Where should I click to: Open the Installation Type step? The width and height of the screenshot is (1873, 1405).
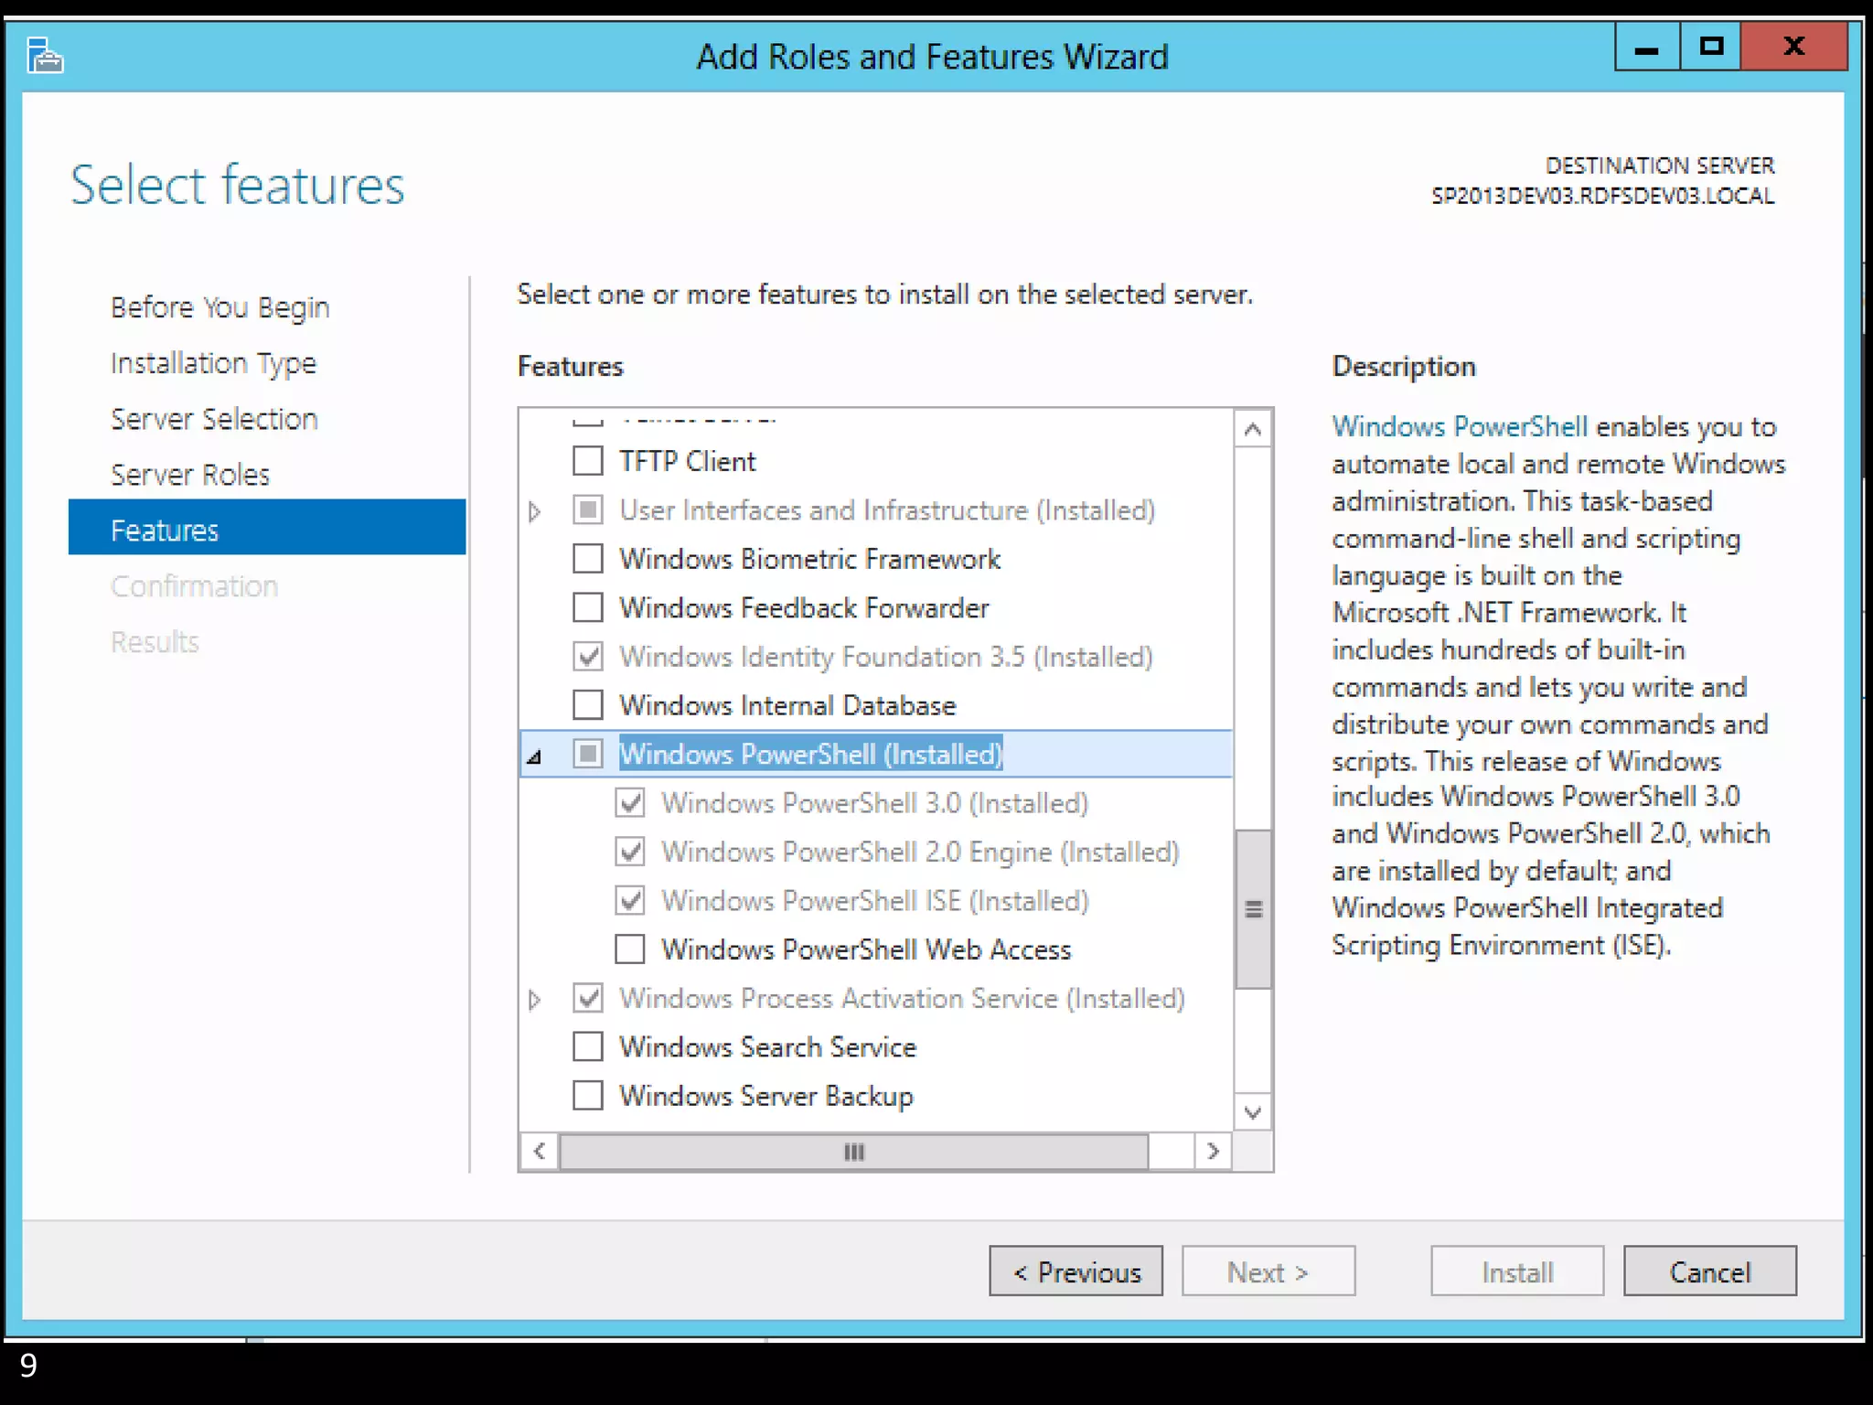(x=213, y=363)
